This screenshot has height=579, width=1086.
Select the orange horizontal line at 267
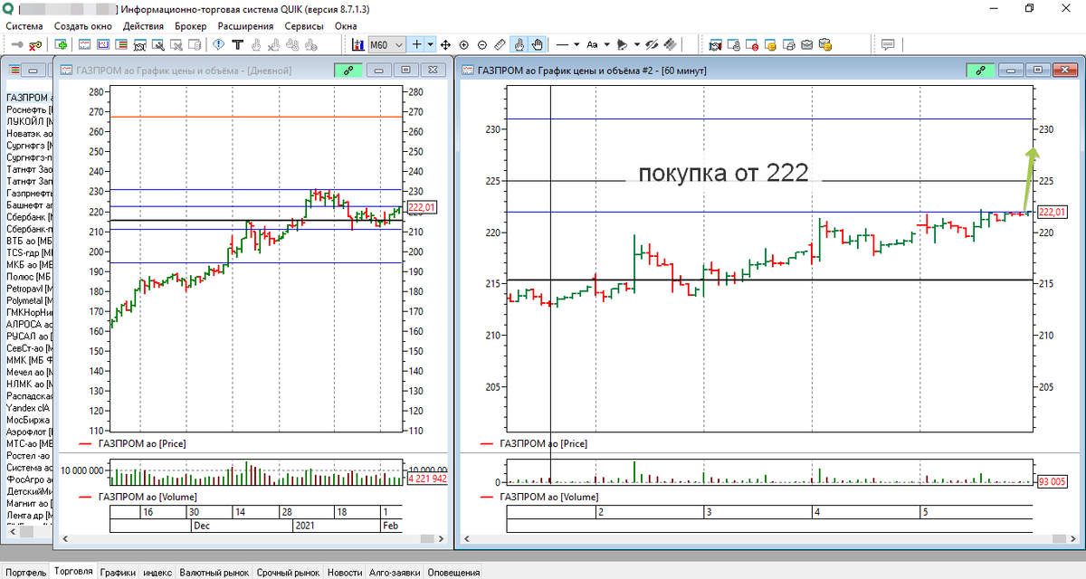(x=255, y=117)
